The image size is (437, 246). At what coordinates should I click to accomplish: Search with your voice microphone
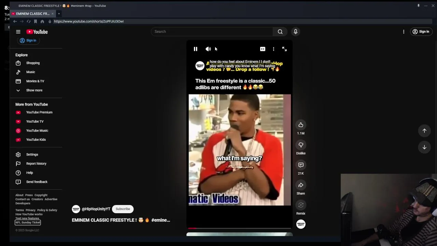coord(296,31)
